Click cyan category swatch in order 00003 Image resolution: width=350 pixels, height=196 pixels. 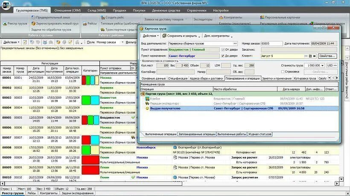(x=95, y=100)
